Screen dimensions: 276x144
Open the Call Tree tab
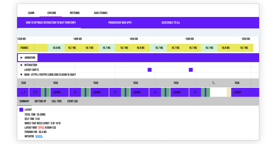[x=57, y=101]
